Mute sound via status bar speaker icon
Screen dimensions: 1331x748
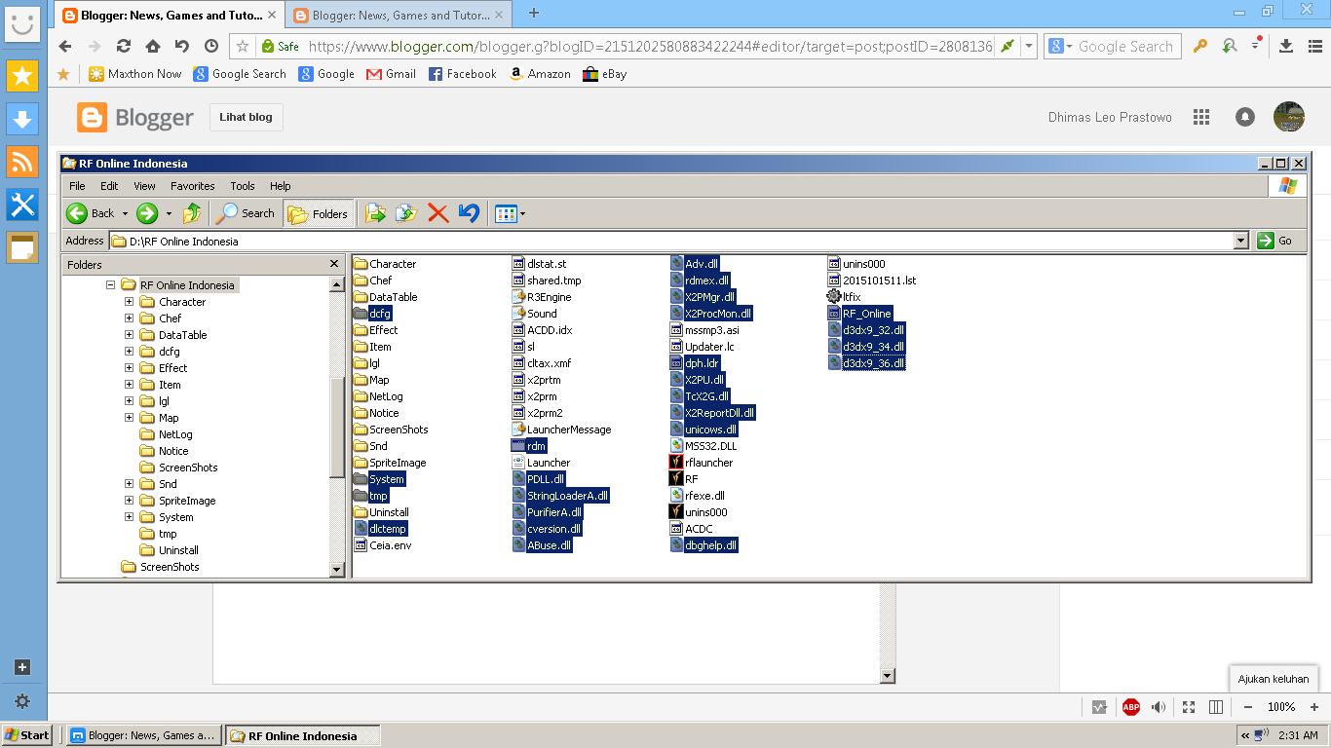tap(1159, 707)
